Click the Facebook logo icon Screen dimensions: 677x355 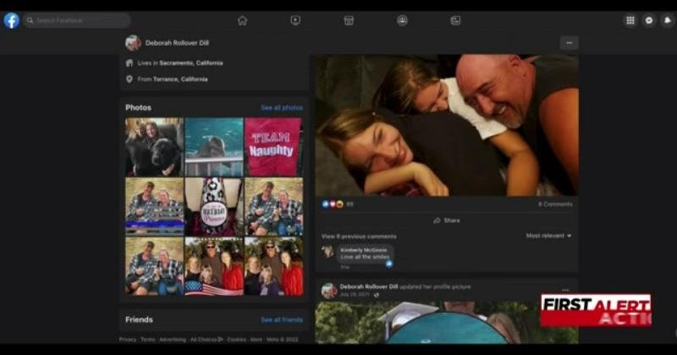click(x=12, y=20)
